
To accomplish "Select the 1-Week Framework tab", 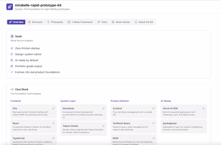I will coord(80,22).
